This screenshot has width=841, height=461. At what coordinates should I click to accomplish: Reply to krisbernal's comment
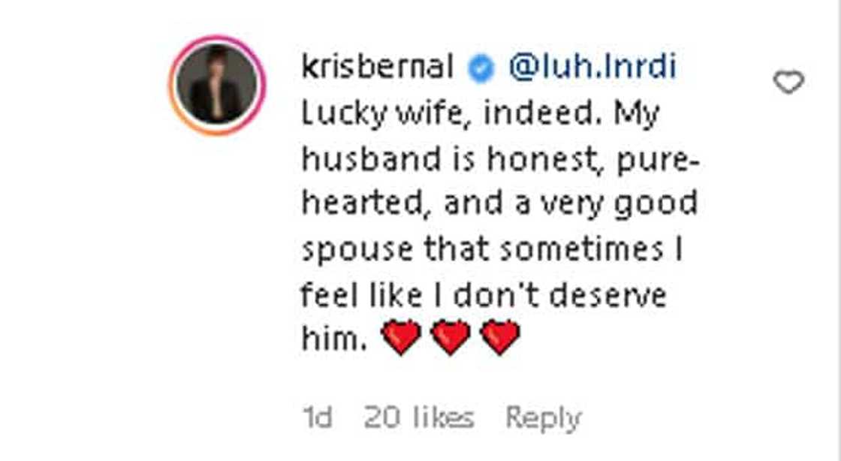[x=544, y=417]
